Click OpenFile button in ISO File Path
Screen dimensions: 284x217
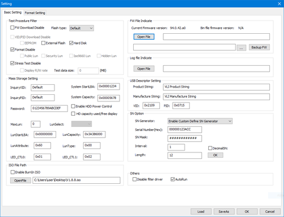click(20, 180)
